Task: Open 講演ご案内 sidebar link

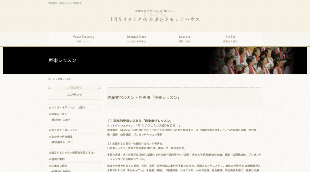Action: coord(58,159)
